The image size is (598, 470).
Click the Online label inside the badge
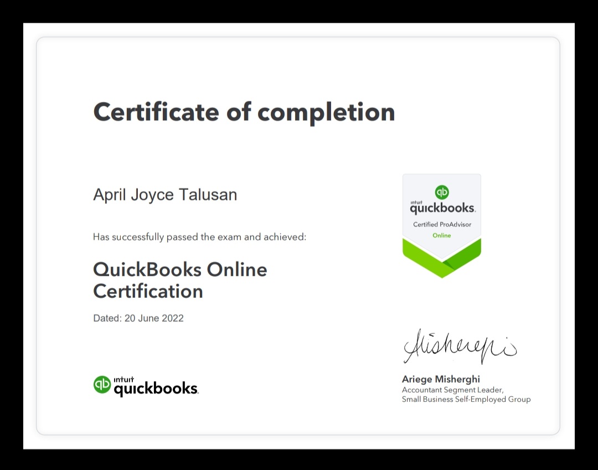441,235
